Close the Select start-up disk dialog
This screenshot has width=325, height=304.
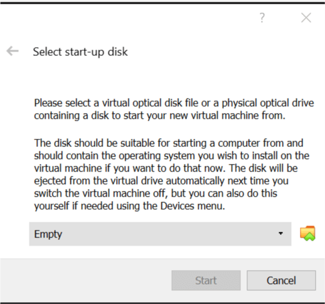(x=306, y=18)
